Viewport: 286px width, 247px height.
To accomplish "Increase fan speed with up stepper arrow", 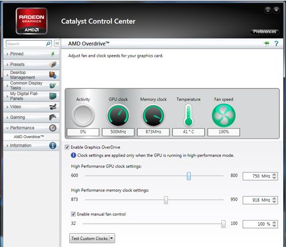I will 274,222.
